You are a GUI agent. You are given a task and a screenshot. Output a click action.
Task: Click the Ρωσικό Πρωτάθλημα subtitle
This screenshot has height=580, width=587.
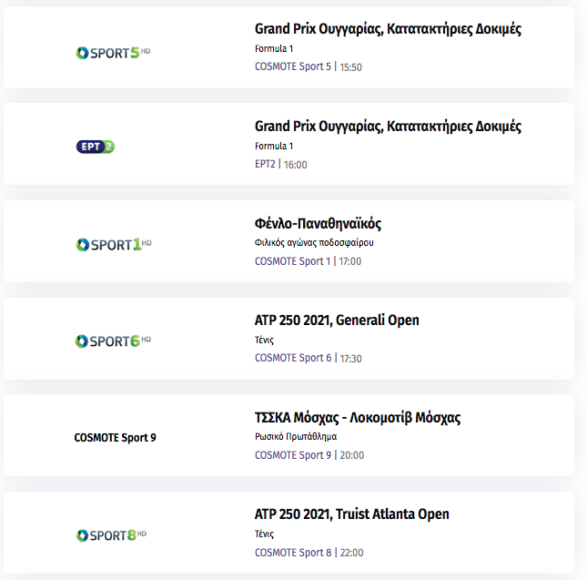point(296,436)
